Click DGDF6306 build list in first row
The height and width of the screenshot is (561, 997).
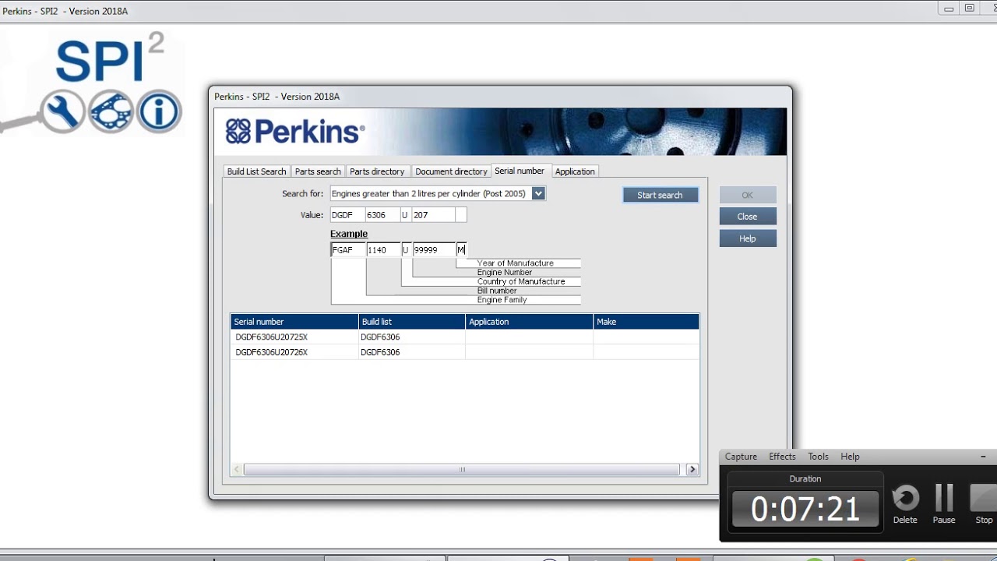point(380,337)
